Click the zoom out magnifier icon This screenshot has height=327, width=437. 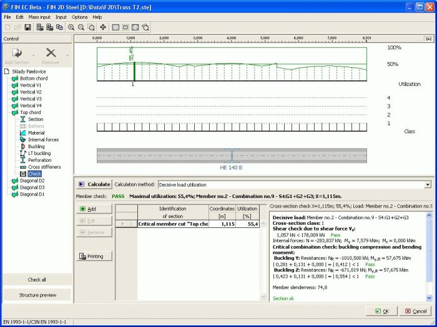[82, 27]
